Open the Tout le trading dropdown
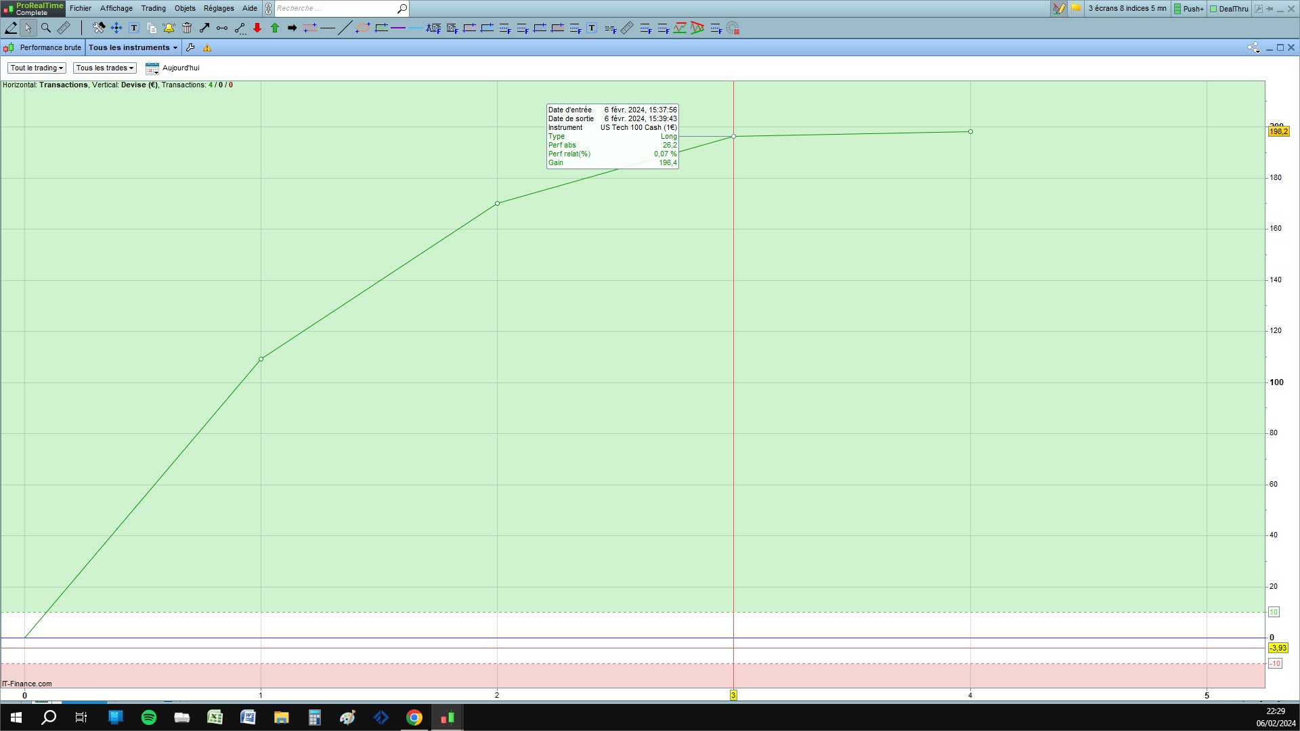The height and width of the screenshot is (731, 1300). [37, 68]
